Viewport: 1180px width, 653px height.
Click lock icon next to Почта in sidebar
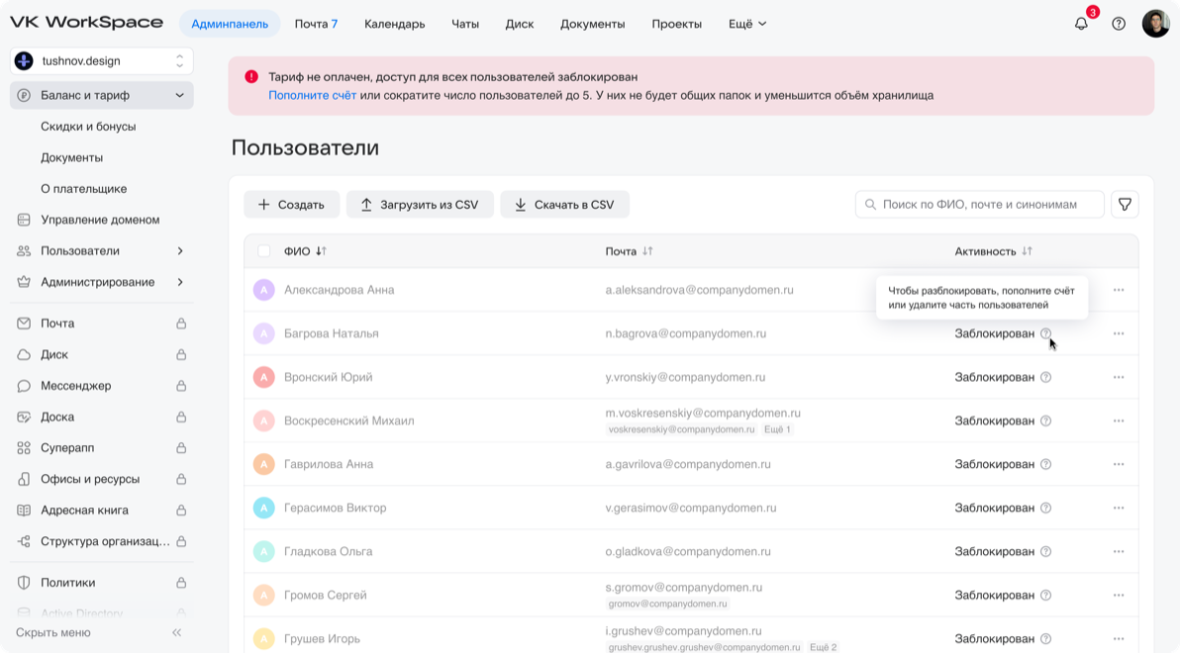[x=181, y=324]
